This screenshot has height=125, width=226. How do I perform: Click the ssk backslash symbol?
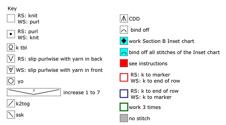pos(11,115)
